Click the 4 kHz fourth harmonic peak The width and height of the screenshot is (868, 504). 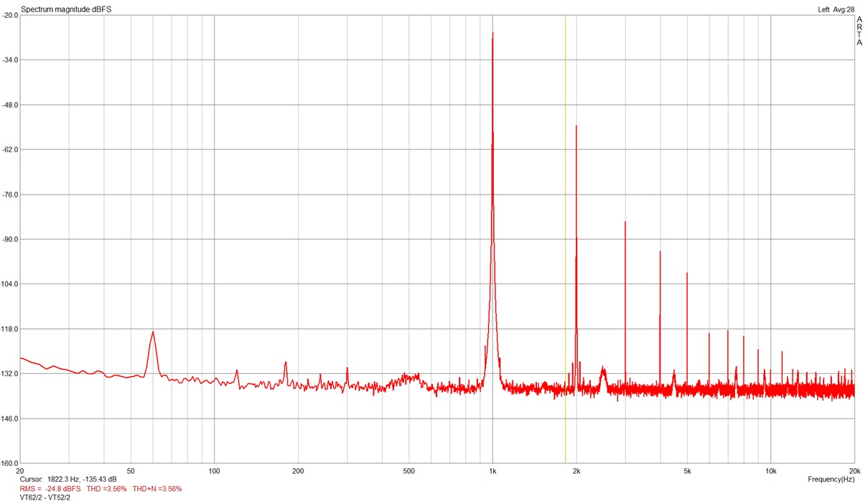[660, 252]
